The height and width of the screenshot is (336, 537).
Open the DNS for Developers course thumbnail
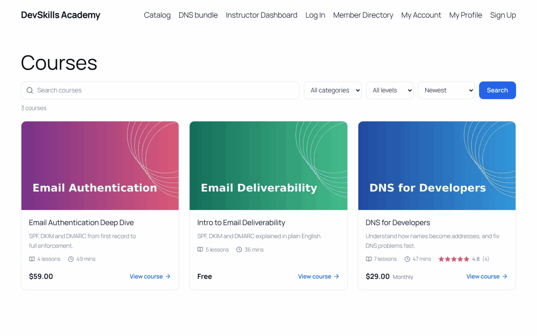coord(437,166)
